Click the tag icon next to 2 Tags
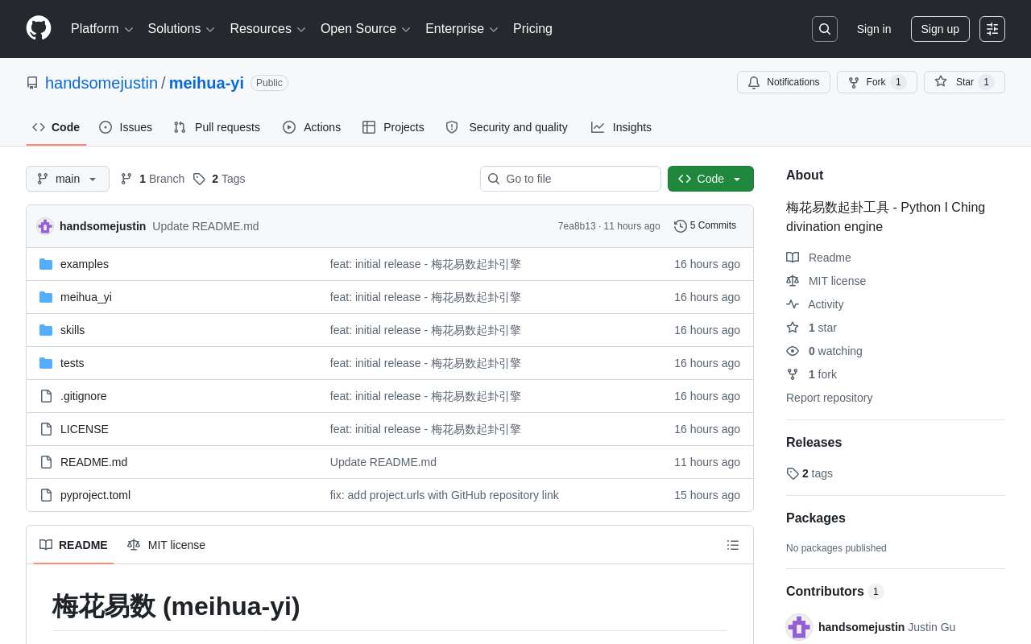This screenshot has height=644, width=1031. pyautogui.click(x=199, y=179)
